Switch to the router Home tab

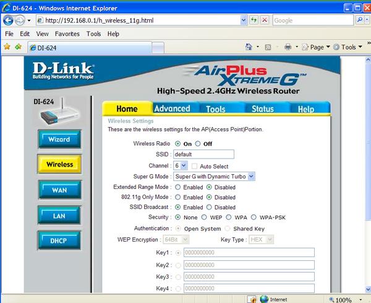pyautogui.click(x=127, y=108)
